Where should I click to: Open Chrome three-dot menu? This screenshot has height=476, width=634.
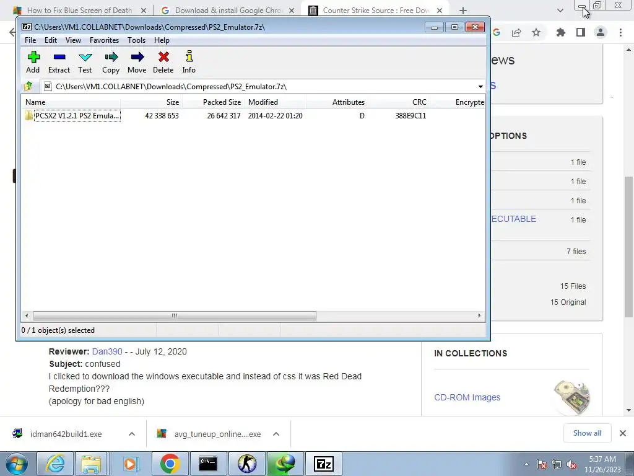tap(620, 33)
